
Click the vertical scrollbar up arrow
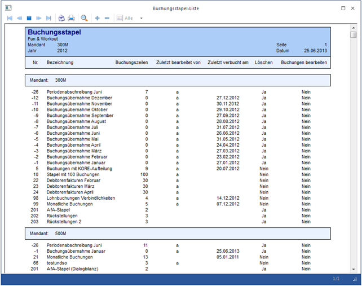click(x=353, y=27)
